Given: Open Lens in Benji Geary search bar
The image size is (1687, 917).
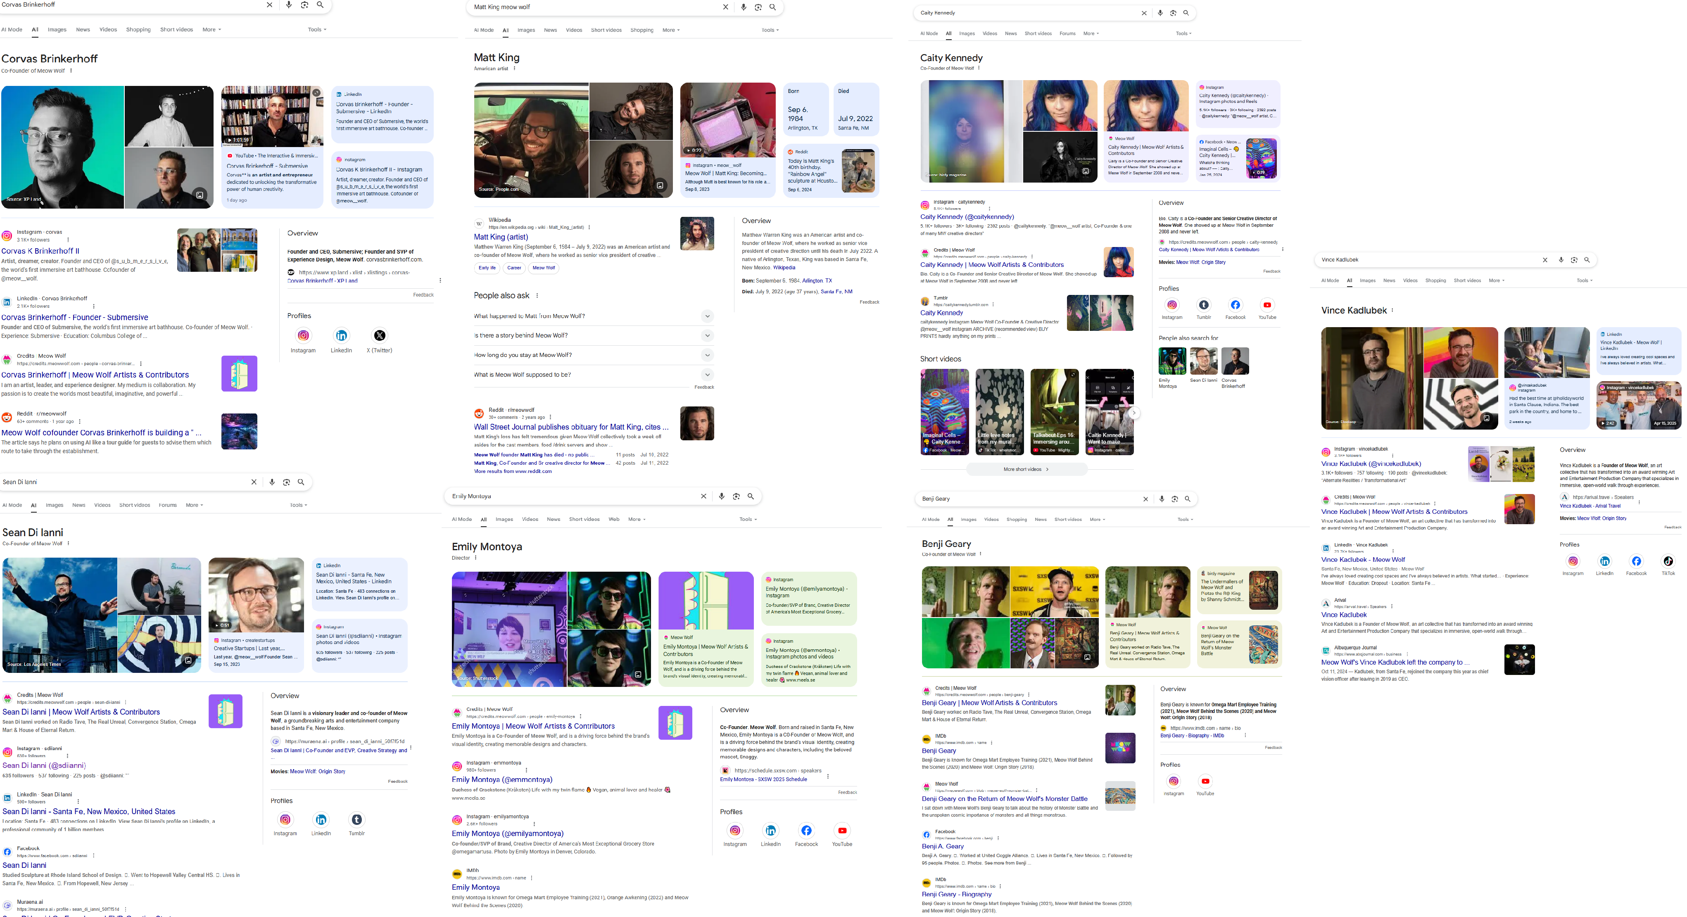Looking at the screenshot, I should [x=1175, y=499].
